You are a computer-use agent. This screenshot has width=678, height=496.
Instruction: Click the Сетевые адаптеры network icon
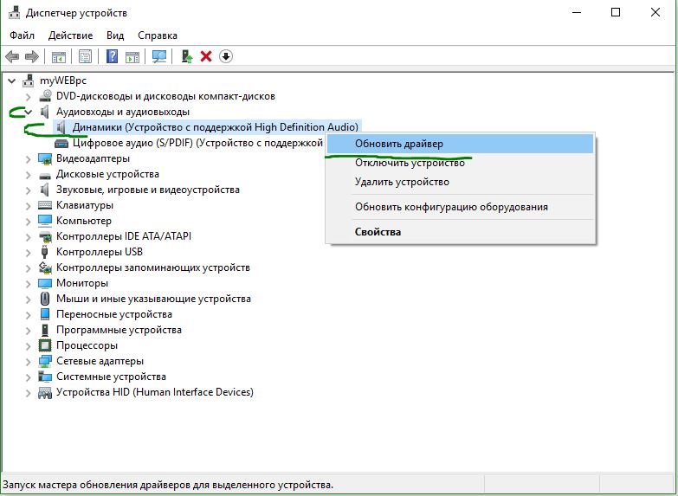point(45,361)
